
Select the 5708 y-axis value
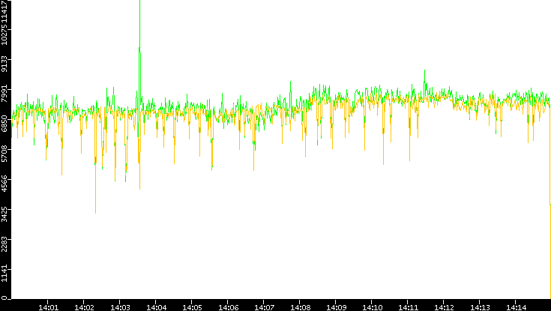4,154
